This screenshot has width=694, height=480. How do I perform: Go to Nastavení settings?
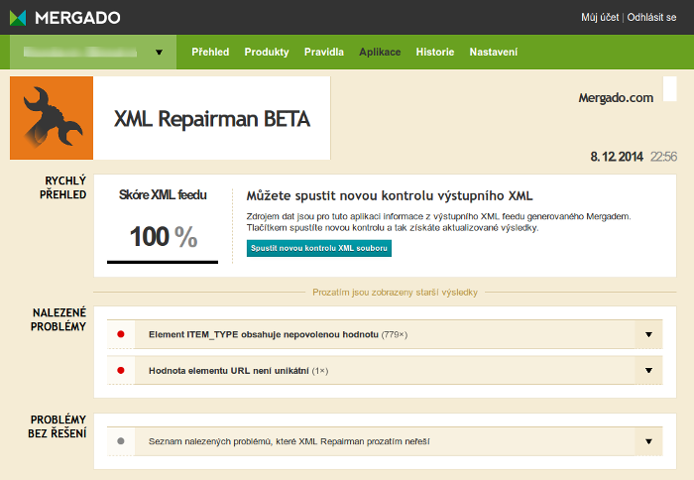pyautogui.click(x=494, y=52)
